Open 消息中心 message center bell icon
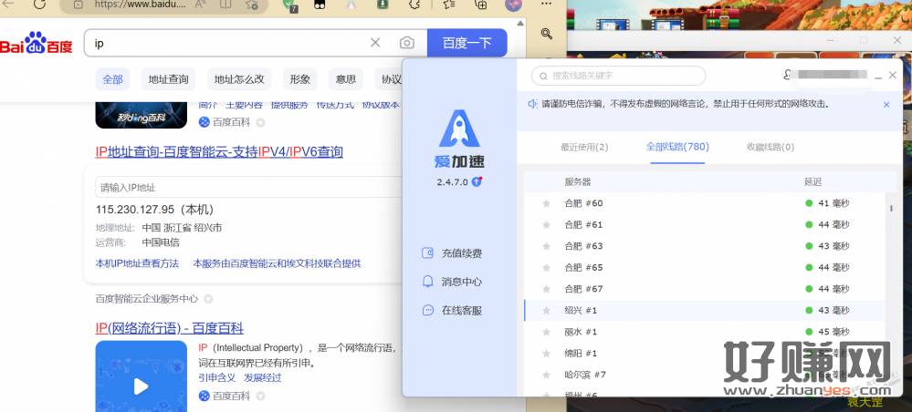The image size is (912, 412). (427, 282)
